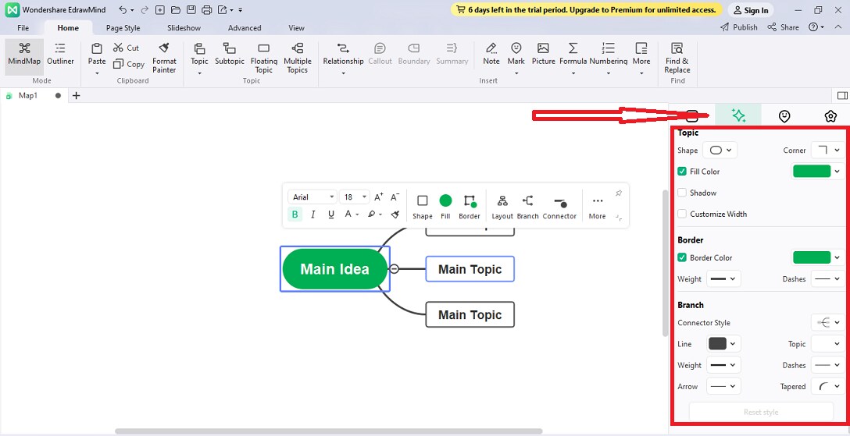Increase font size in floating toolbar
Viewport: 850px width, 436px height.
(379, 197)
